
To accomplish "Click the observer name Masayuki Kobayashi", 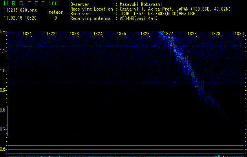I will (141, 4).
